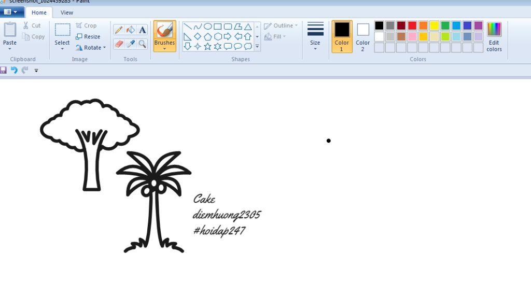Click the Redo arrow icon
The height and width of the screenshot is (294, 531).
pos(25,70)
